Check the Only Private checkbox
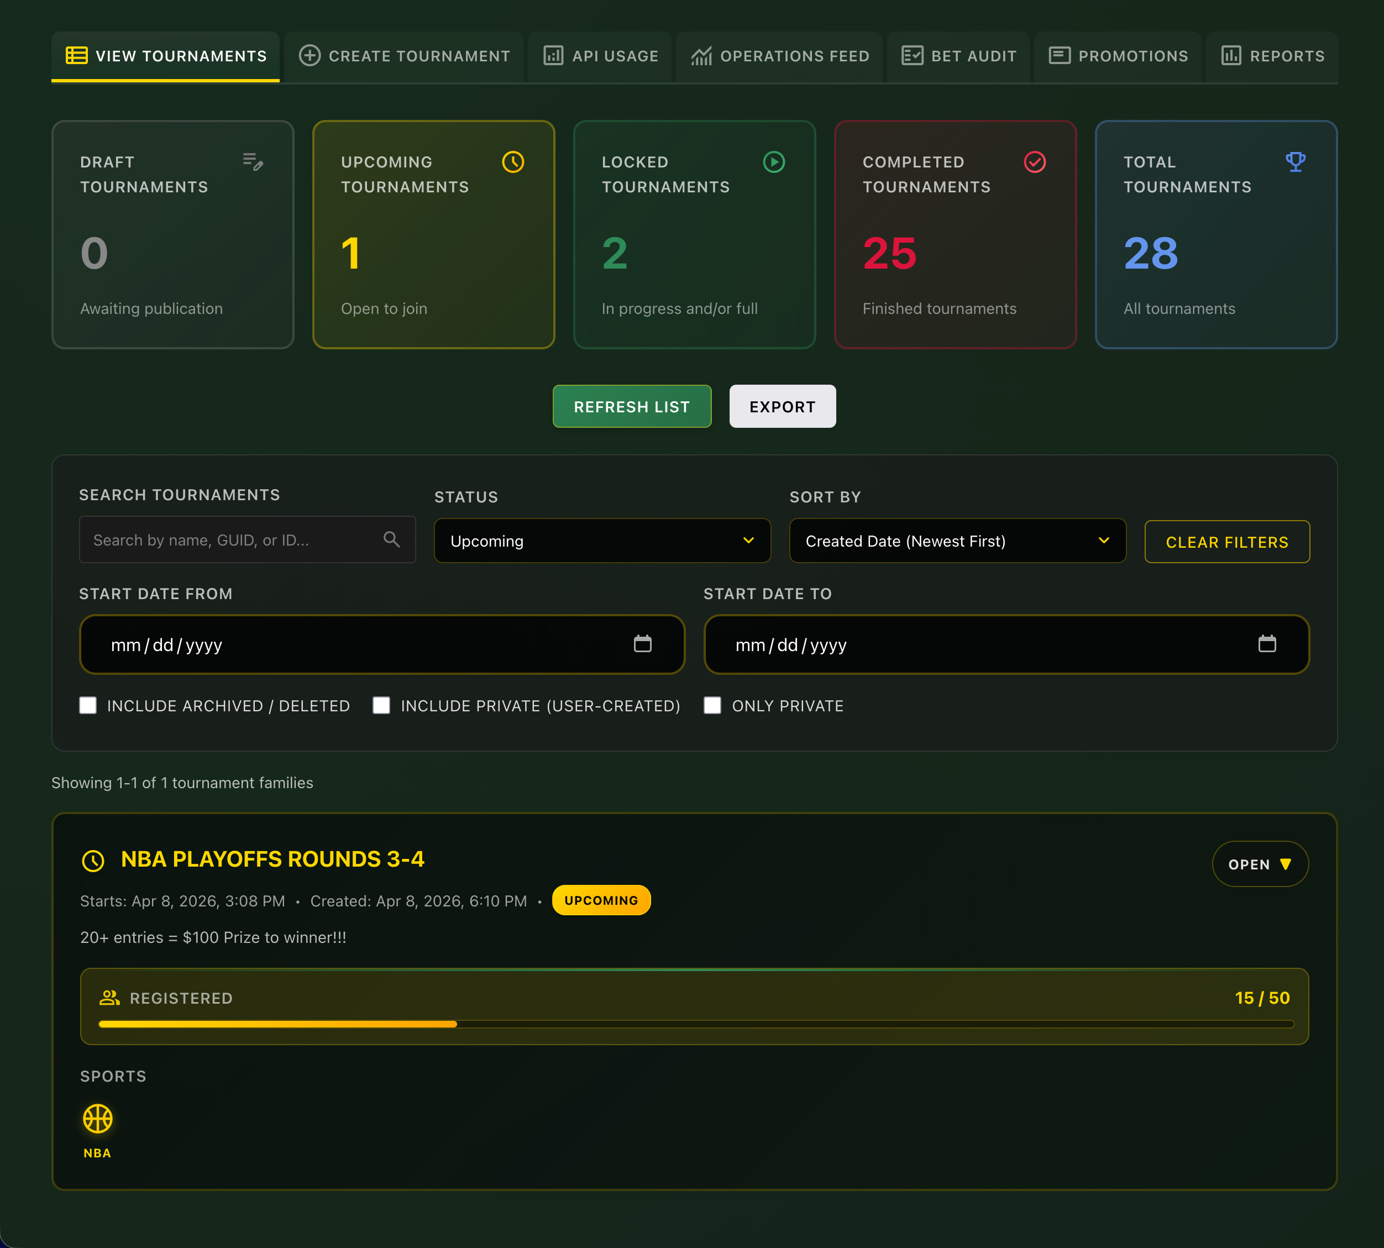Screen dimensions: 1384x1248 [x=712, y=706]
